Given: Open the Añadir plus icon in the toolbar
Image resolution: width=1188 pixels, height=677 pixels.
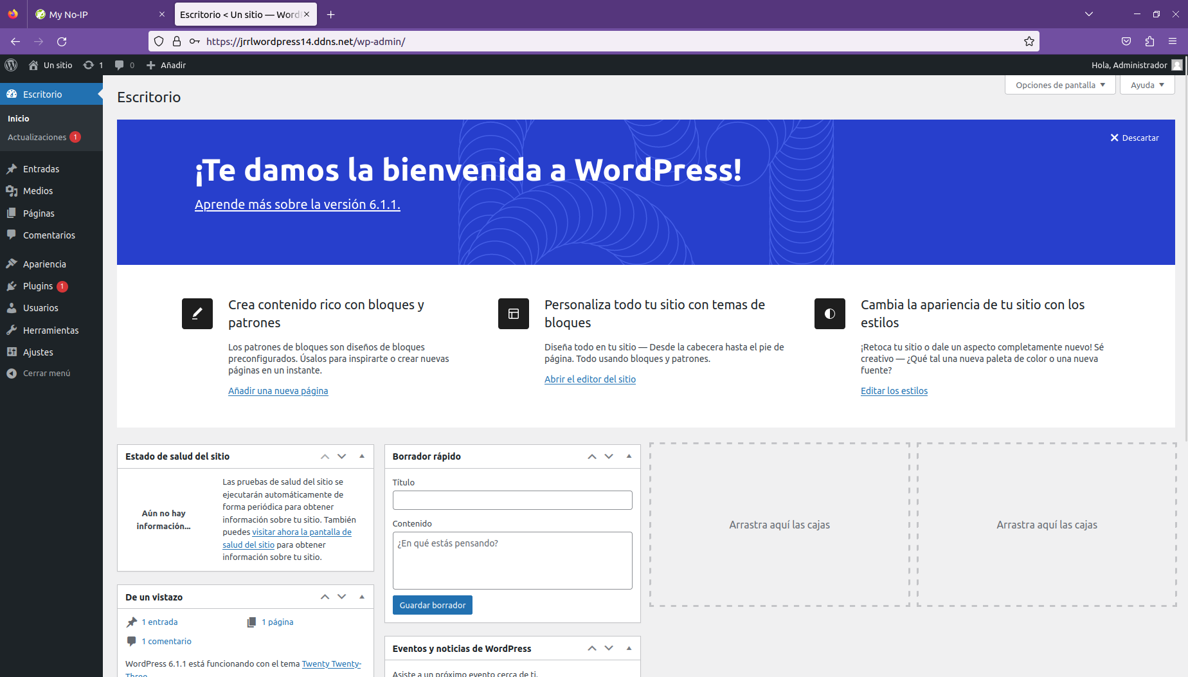Looking at the screenshot, I should point(150,65).
